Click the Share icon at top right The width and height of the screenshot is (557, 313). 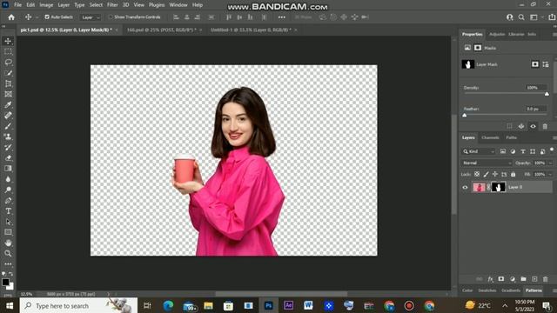pos(552,17)
